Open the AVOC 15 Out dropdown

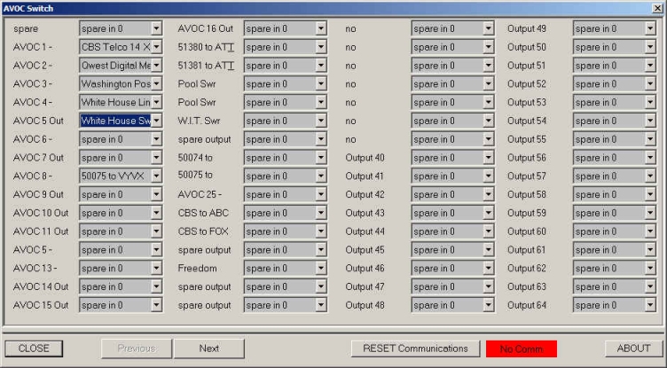[x=156, y=305]
